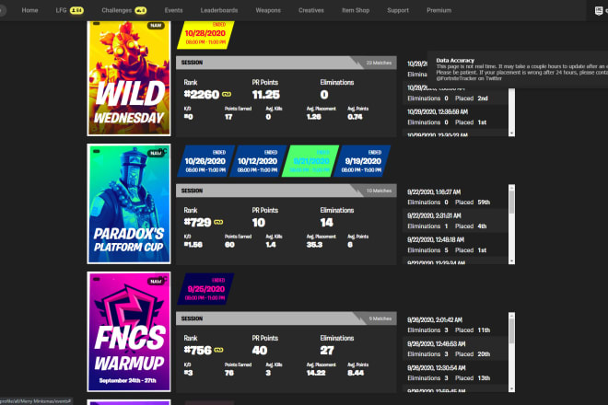This screenshot has height=405, width=608.
Task: Open the Support page
Action: point(398,10)
